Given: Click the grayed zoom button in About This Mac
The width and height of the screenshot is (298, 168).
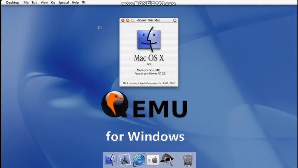Looking at the screenshot, I should 132,20.
